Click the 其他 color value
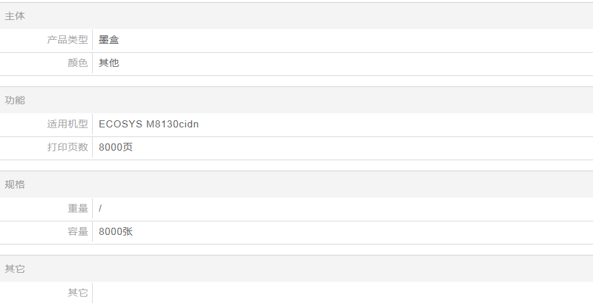 pos(109,63)
